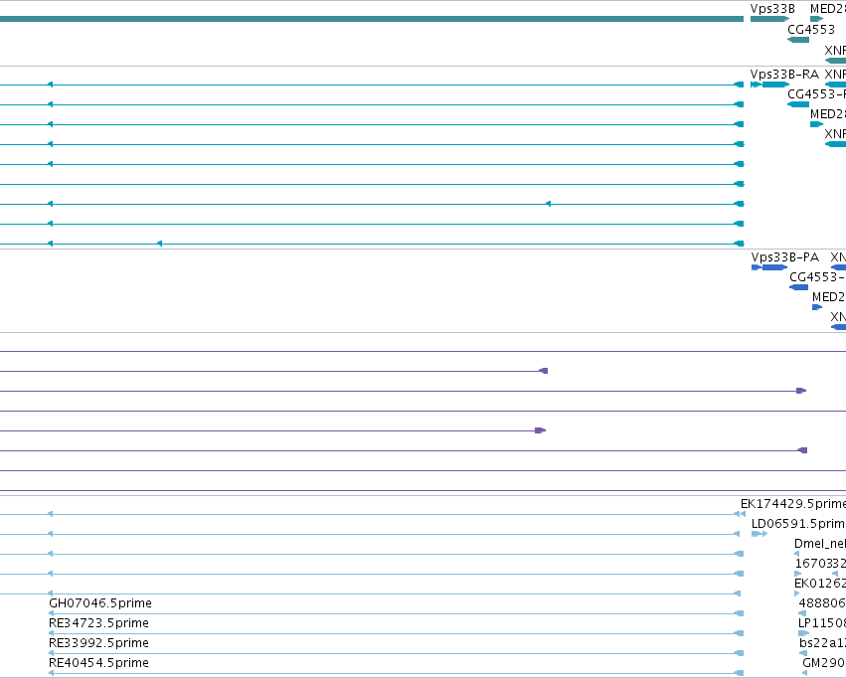Click the long teal gene bar spanning the top track
The height and width of the screenshot is (678, 846).
(x=372, y=19)
